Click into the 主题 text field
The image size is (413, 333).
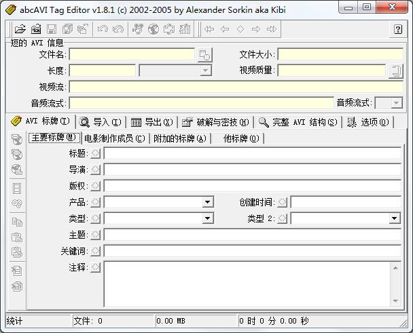click(x=252, y=235)
